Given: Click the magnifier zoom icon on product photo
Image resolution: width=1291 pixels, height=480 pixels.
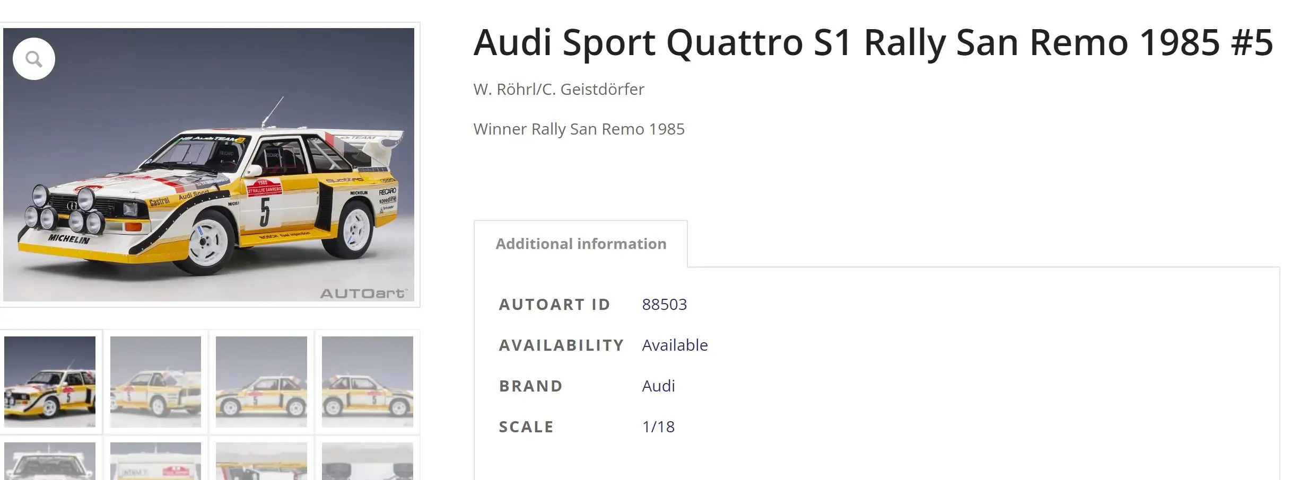Looking at the screenshot, I should tap(34, 59).
